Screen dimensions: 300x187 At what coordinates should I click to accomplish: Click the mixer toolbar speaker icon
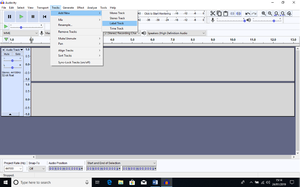point(249,20)
